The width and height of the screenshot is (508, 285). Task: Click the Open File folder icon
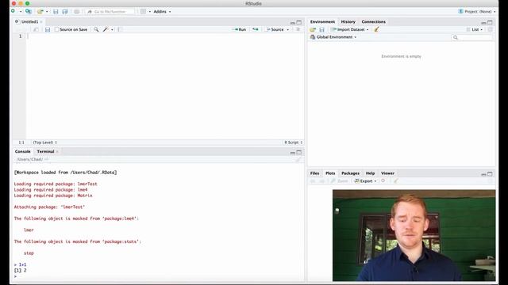[x=40, y=11]
